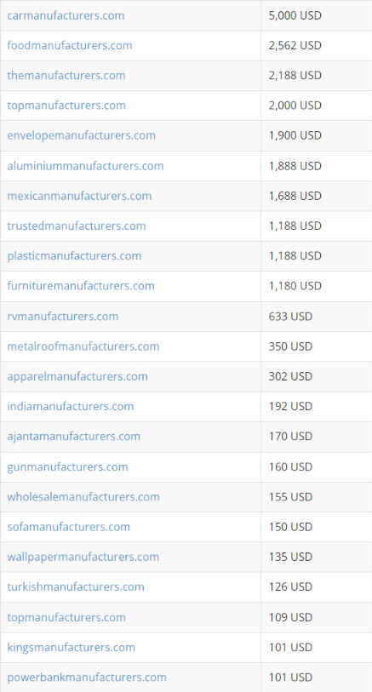Open envelopemanufacturers.com domain link
372x692 pixels.
81,135
